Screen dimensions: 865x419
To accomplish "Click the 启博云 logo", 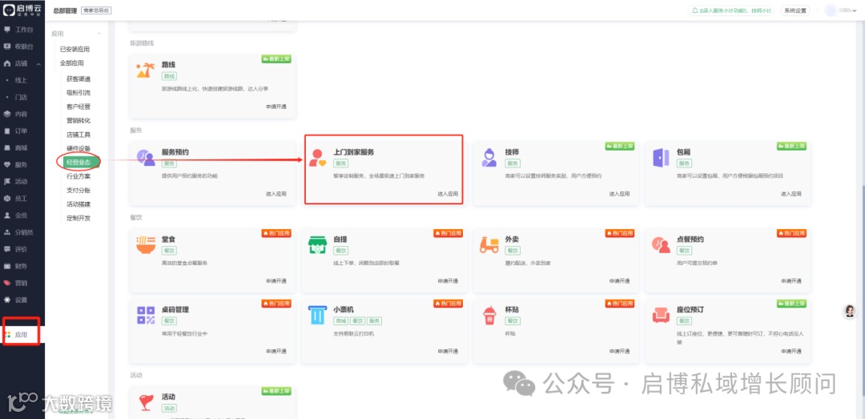I will 24,10.
